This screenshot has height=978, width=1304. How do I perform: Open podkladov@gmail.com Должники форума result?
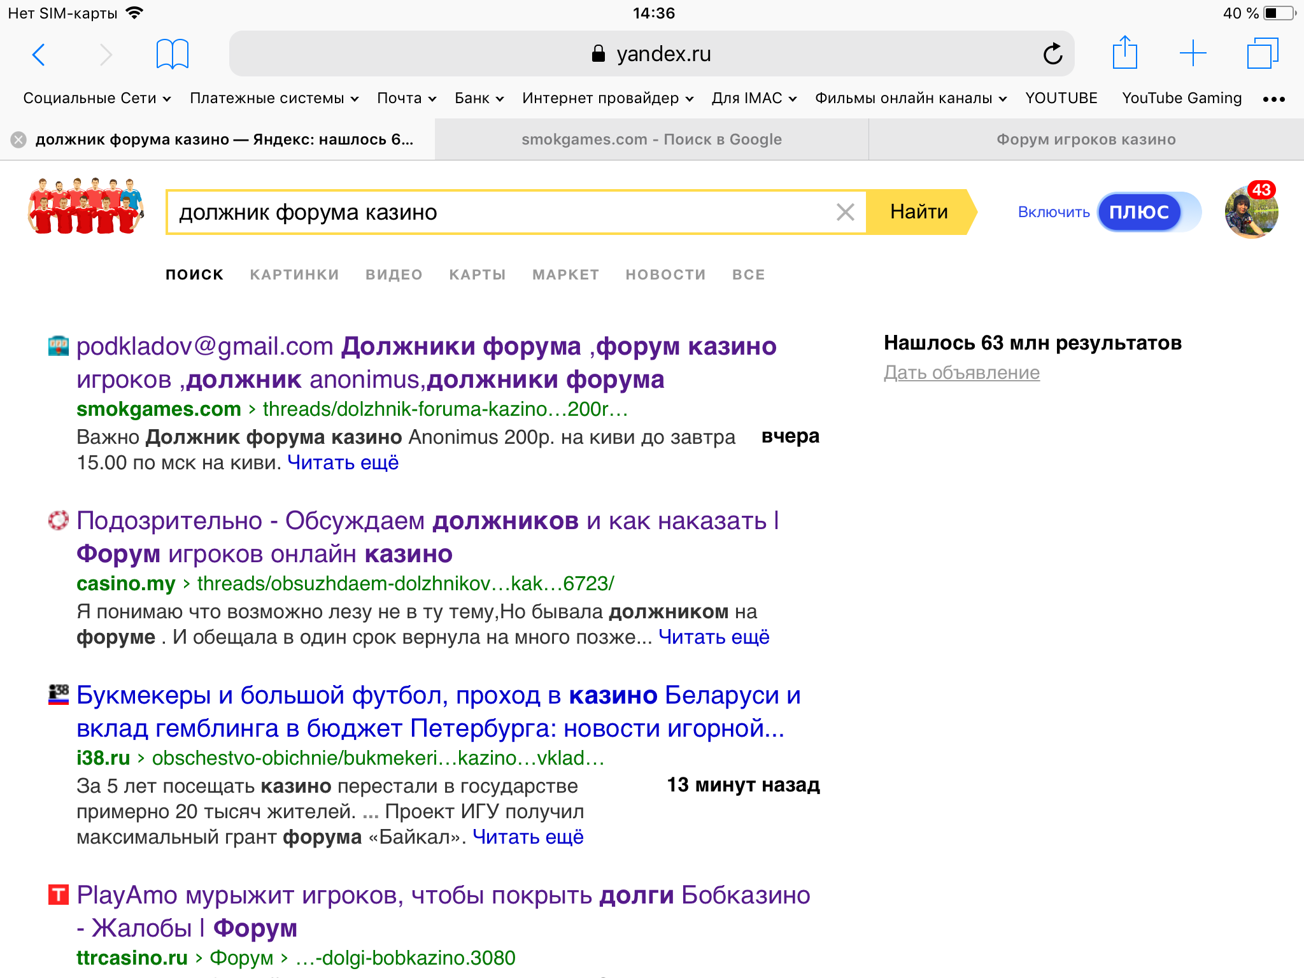click(426, 362)
